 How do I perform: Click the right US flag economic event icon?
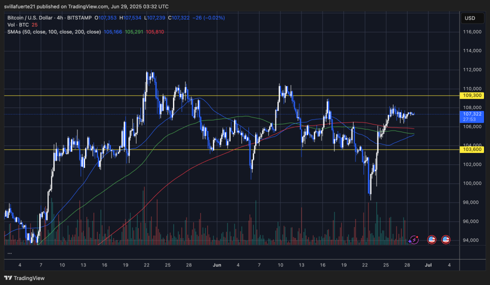point(445,240)
